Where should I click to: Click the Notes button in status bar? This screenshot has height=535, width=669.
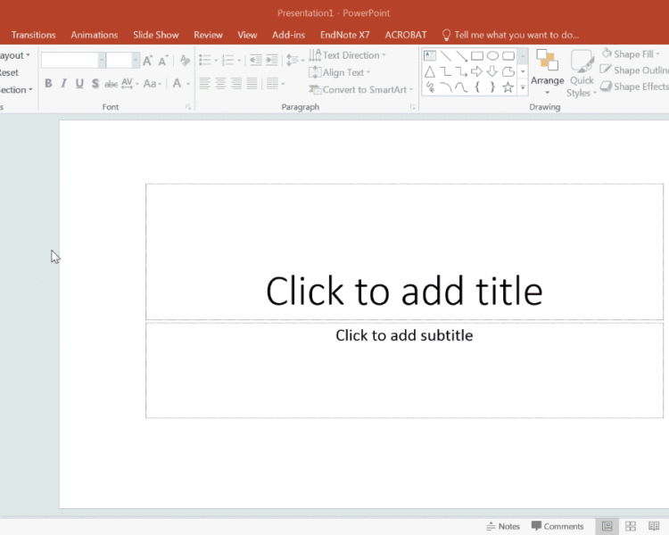(x=503, y=526)
